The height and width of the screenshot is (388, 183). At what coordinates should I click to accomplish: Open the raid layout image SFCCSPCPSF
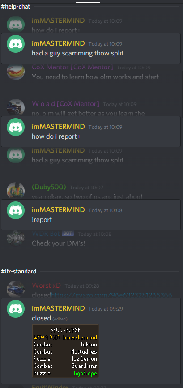pos(65,351)
